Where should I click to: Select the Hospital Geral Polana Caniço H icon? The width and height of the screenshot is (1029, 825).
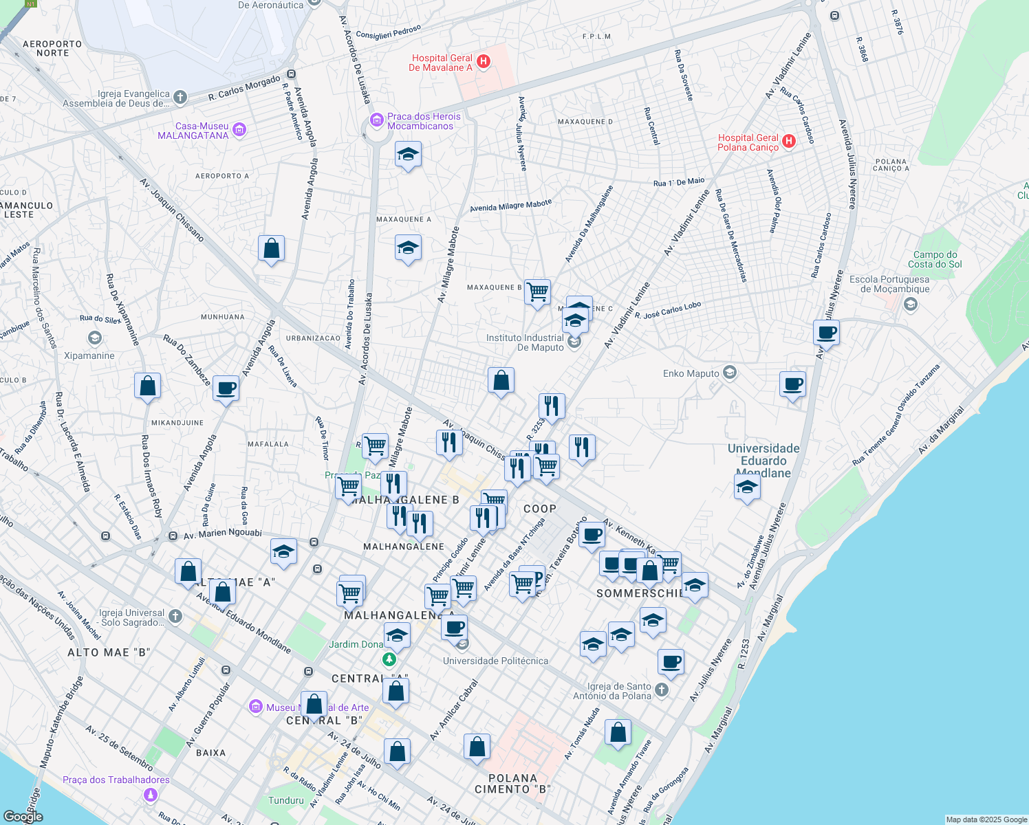(x=789, y=142)
